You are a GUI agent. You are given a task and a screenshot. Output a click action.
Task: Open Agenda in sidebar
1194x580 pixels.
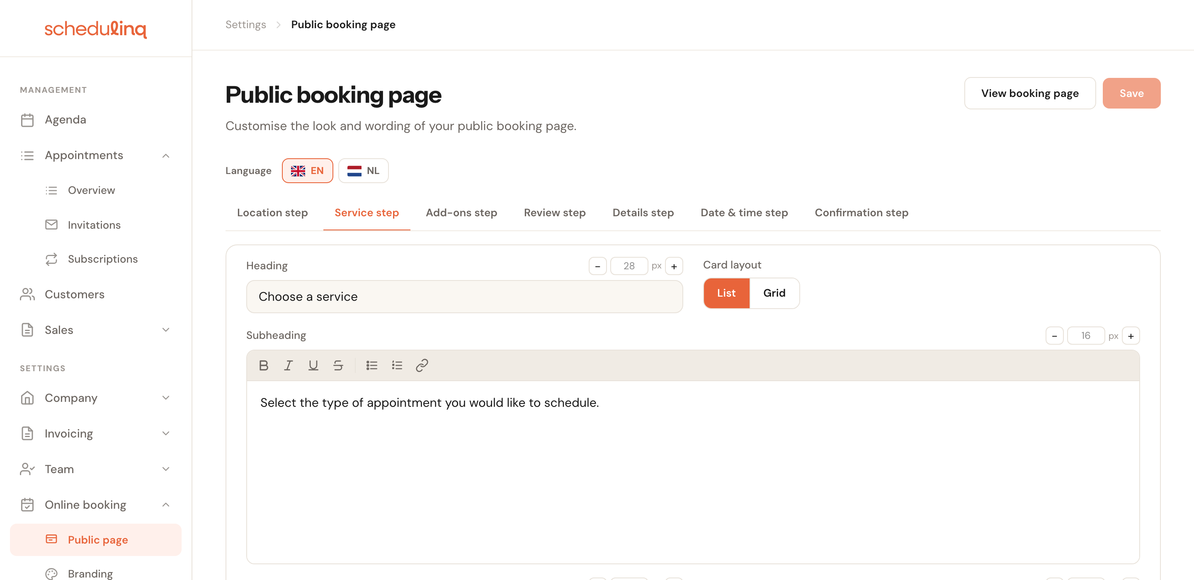[95, 120]
